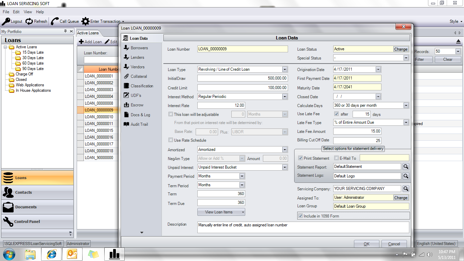Open the Classification book icon
464x261 pixels.
pyautogui.click(x=126, y=86)
